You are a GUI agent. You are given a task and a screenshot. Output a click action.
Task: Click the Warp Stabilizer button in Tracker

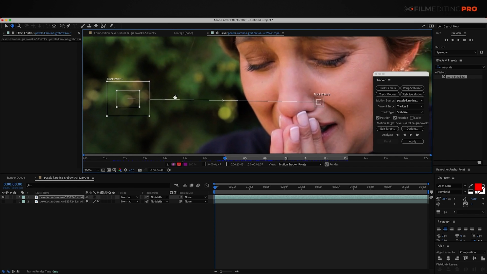412,88
